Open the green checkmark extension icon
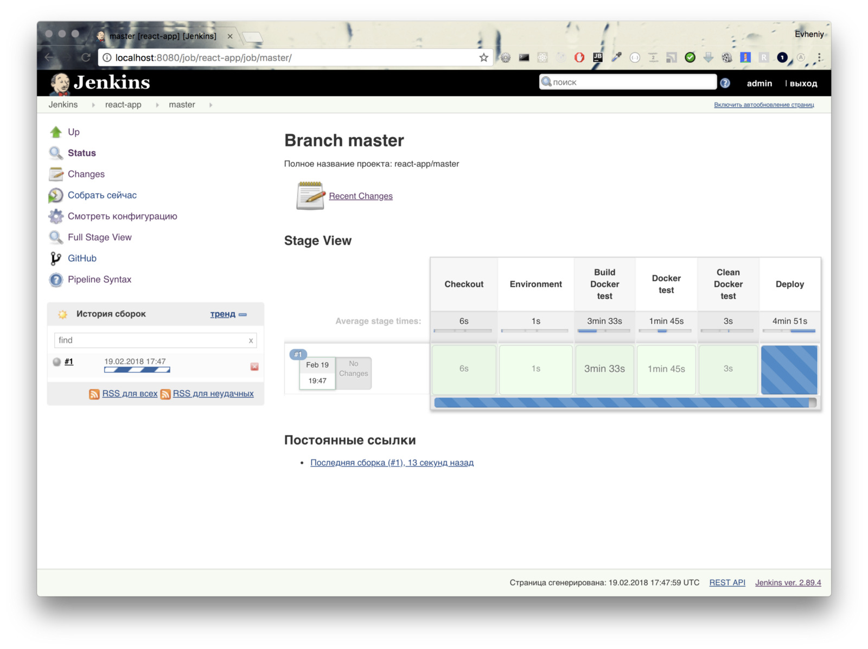 coord(690,57)
